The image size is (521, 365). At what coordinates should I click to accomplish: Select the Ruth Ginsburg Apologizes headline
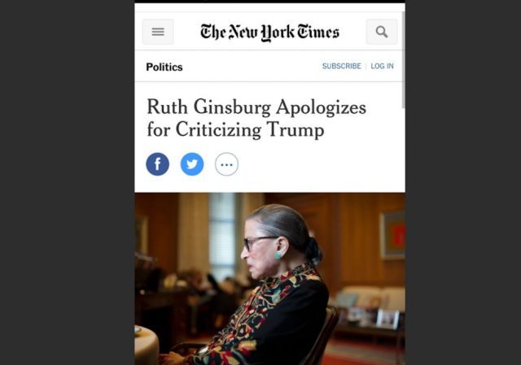click(256, 118)
